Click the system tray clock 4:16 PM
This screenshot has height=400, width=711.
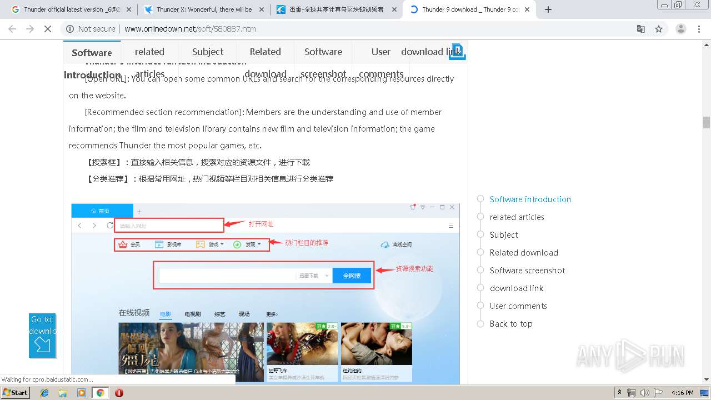[x=682, y=393]
